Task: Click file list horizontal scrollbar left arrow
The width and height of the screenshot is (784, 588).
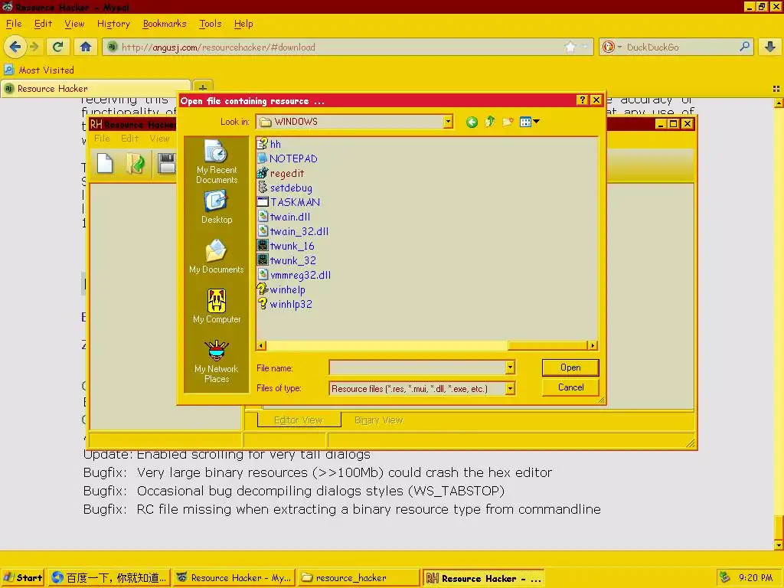Action: pos(261,345)
